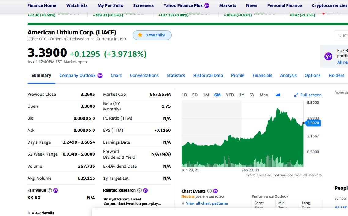Screen dimensions: 348x216
Task: Open the View details link under Fair Value
Action: coord(43,213)
